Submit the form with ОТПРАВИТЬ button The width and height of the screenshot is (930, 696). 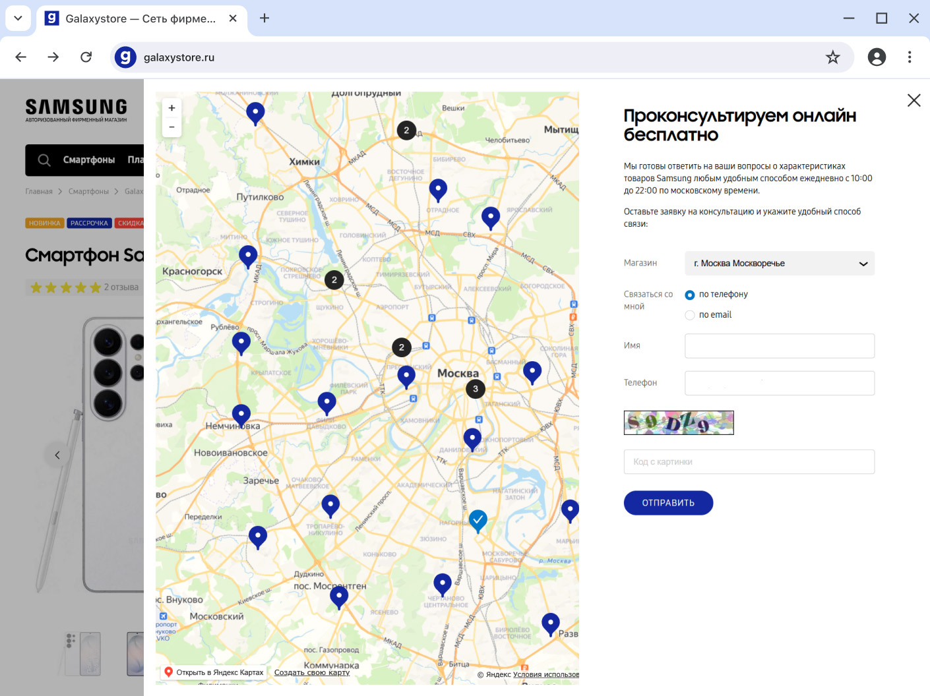point(668,503)
